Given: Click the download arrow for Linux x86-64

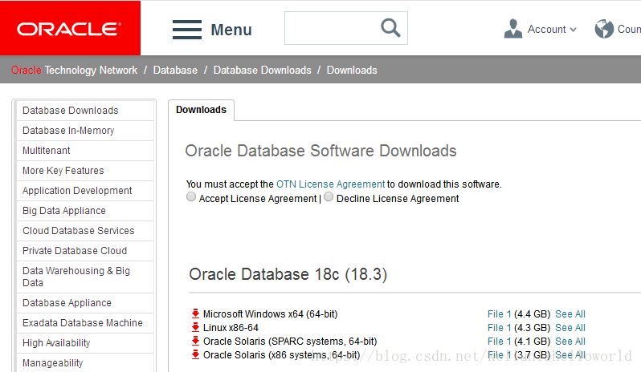Looking at the screenshot, I should (195, 327).
